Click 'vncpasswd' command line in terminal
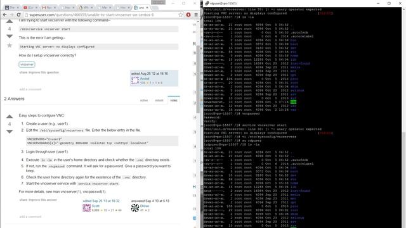Viewport: 406px width, 228px height. coord(232,114)
